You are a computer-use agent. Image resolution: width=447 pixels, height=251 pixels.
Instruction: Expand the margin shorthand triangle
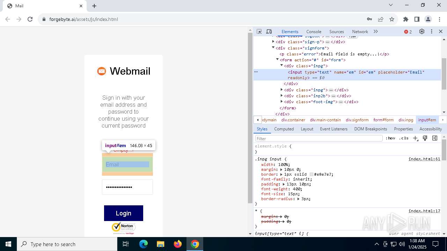(x=281, y=169)
